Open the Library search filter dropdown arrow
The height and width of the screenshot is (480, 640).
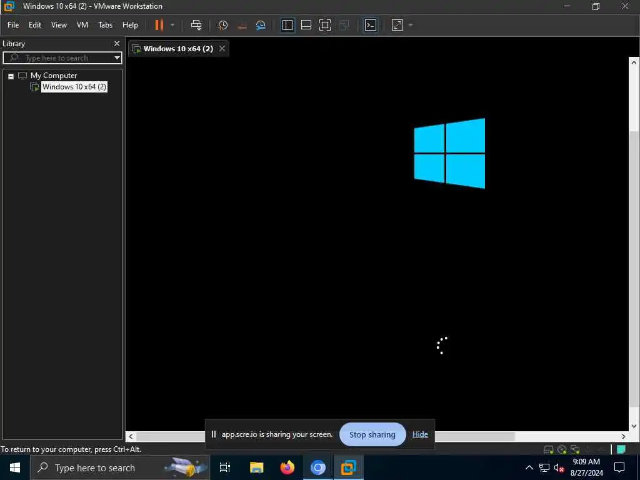click(117, 58)
